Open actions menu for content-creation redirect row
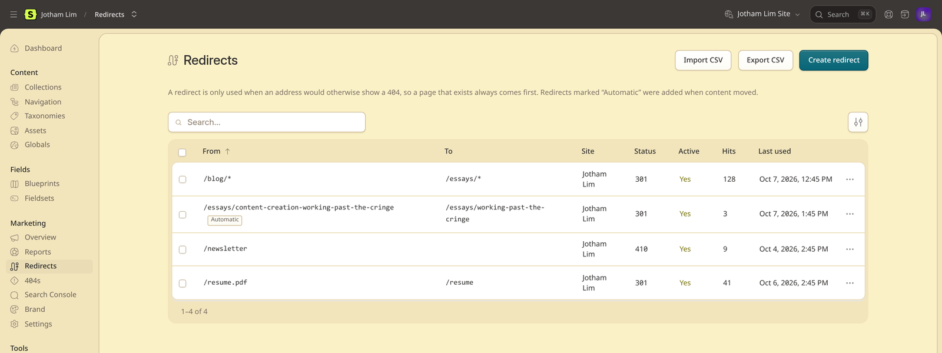The width and height of the screenshot is (942, 353). pyautogui.click(x=850, y=214)
